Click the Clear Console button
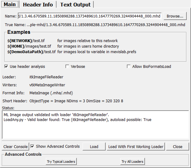The width and height of the screenshot is (191, 168). [x=16, y=147]
